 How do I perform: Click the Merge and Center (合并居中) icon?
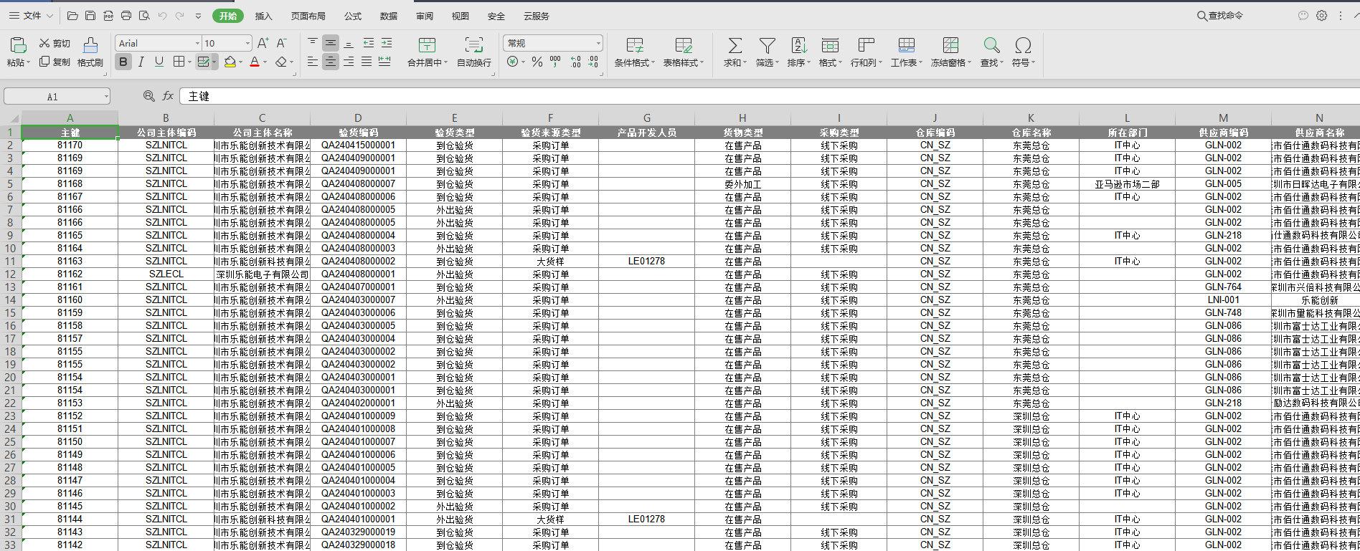pos(427,46)
